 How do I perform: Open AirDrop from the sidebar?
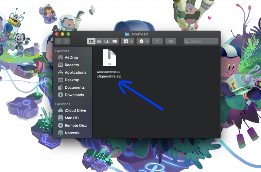click(x=71, y=57)
